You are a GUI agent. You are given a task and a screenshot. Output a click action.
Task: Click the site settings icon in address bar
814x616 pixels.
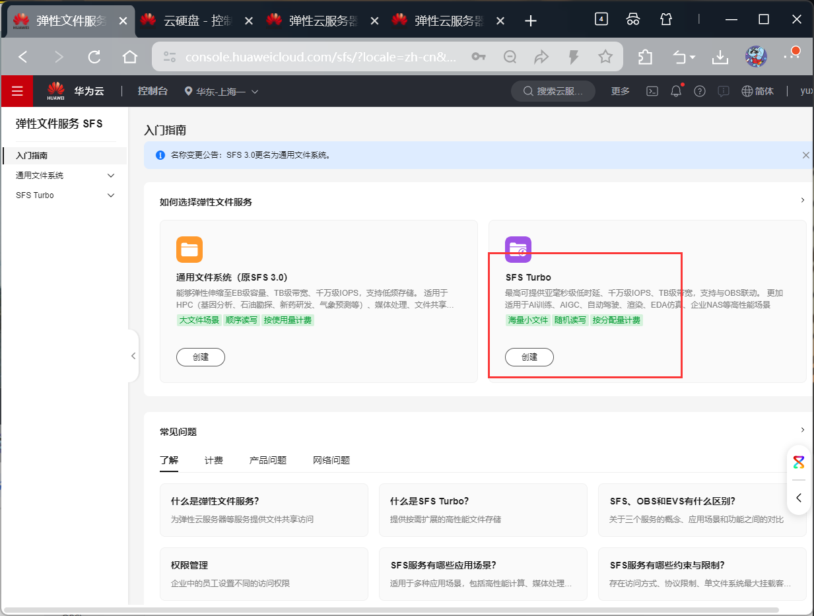[170, 57]
